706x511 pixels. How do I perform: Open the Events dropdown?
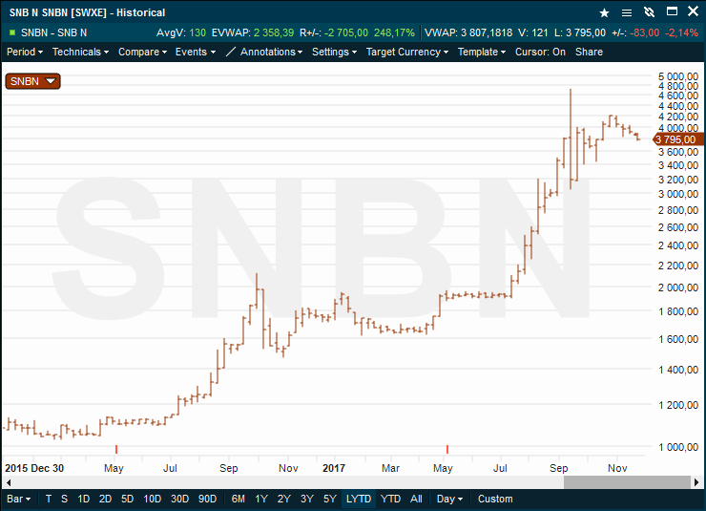point(196,52)
